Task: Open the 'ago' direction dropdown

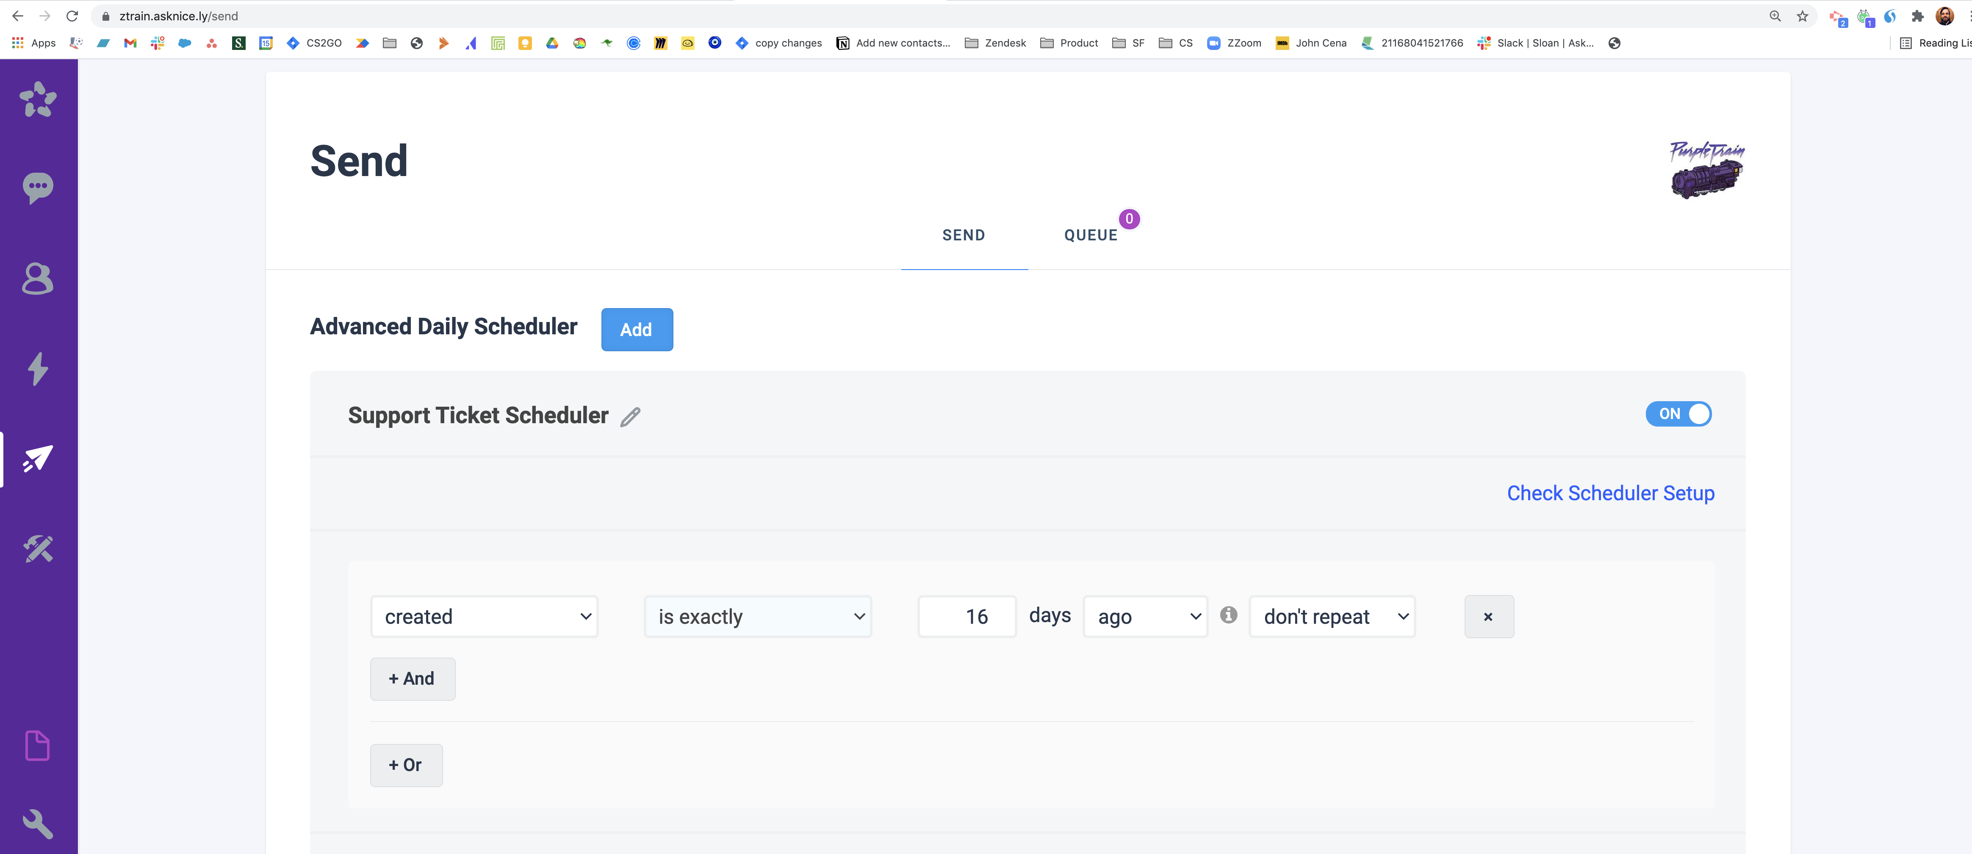Action: tap(1145, 617)
